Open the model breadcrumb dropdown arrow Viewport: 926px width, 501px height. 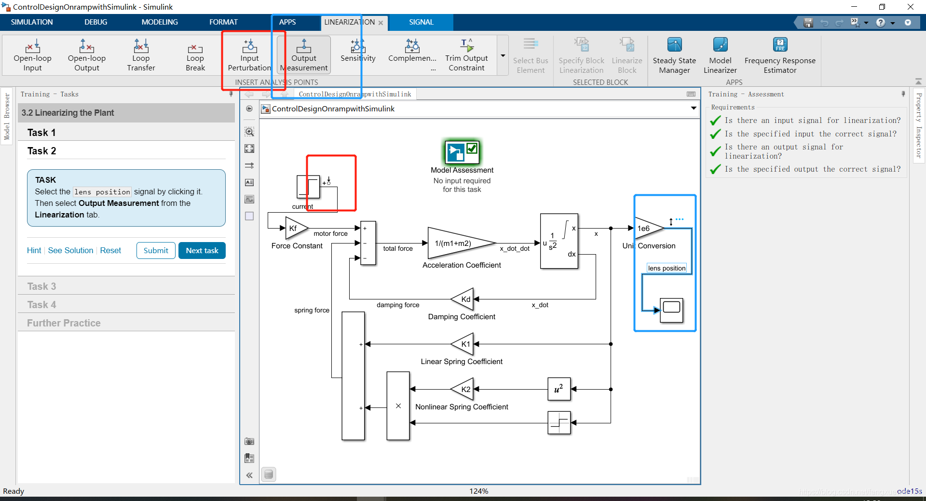coord(693,108)
